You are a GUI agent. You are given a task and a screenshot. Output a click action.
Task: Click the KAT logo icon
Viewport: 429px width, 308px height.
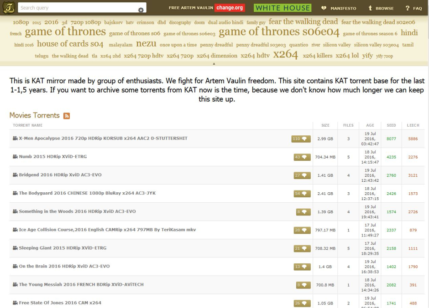coord(10,8)
